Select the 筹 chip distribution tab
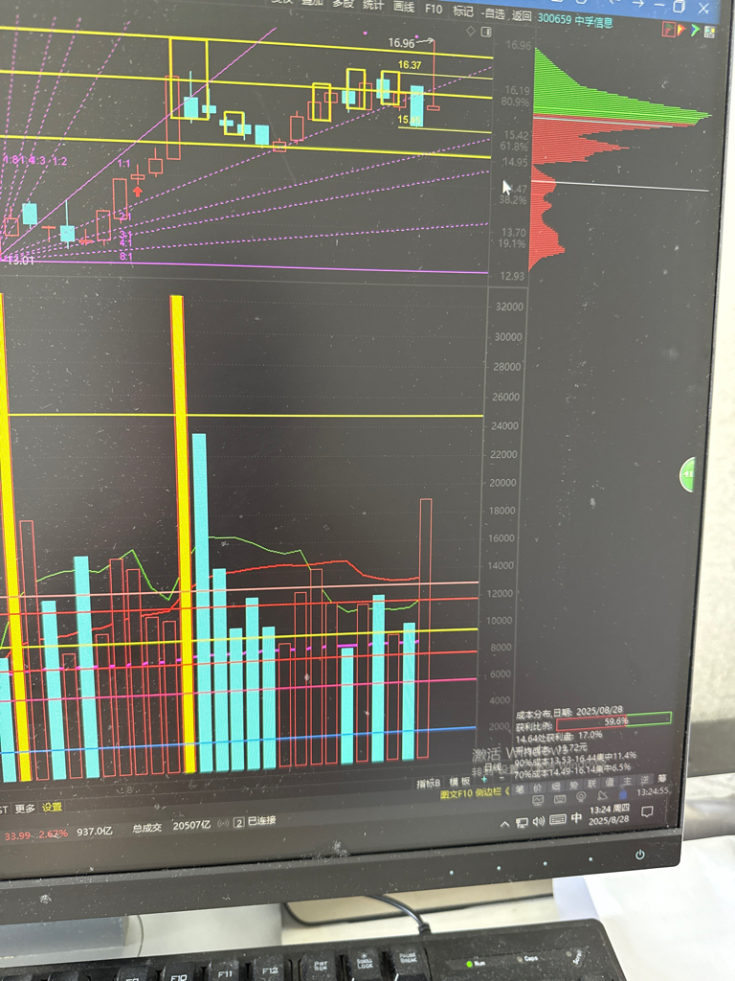Viewport: 735px width, 981px height. pyautogui.click(x=662, y=778)
